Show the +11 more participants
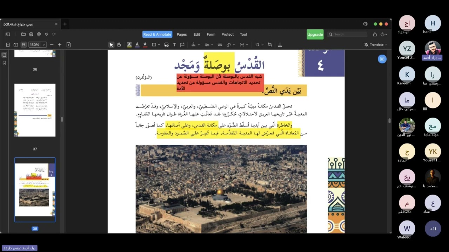 433,229
